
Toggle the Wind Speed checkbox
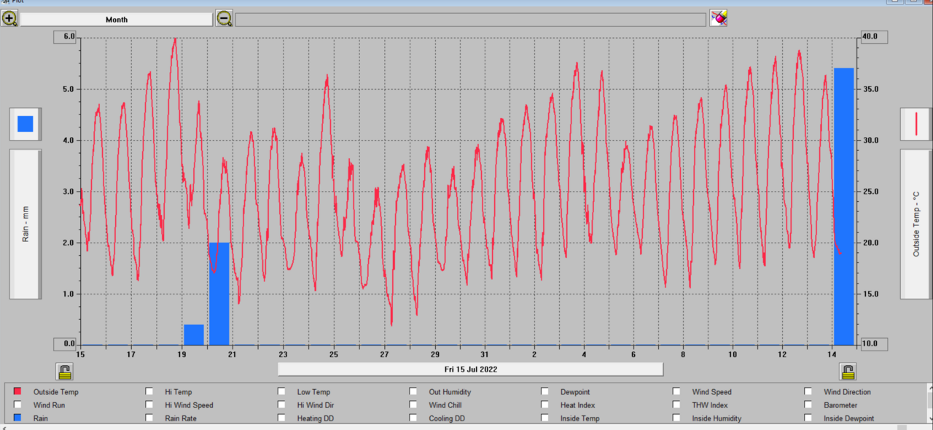[x=676, y=392]
